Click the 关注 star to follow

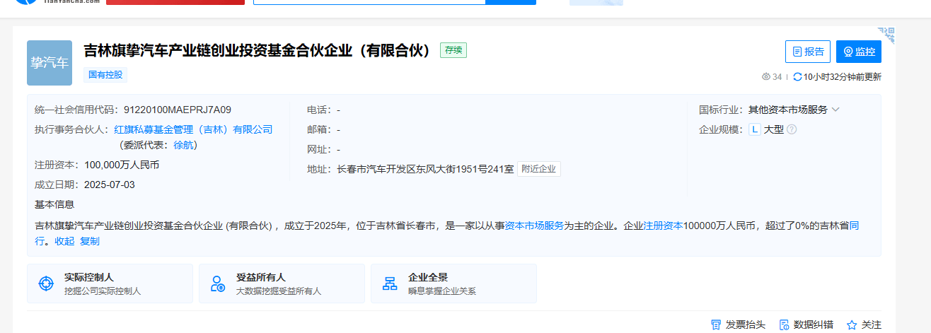click(852, 325)
